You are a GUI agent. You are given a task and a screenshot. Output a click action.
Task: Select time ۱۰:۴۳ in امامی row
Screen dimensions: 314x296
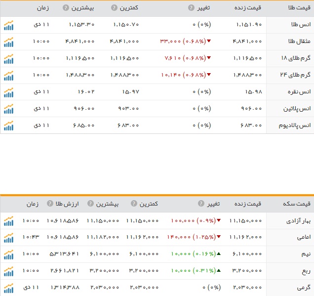[31, 237]
